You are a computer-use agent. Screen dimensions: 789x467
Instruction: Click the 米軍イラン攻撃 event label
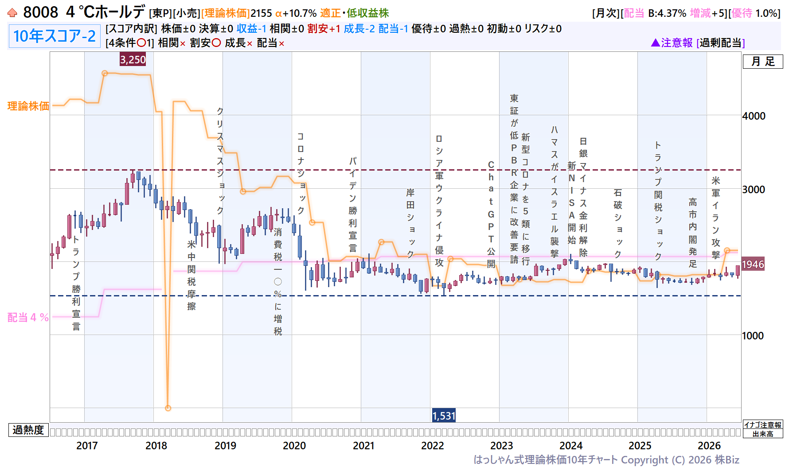click(716, 218)
